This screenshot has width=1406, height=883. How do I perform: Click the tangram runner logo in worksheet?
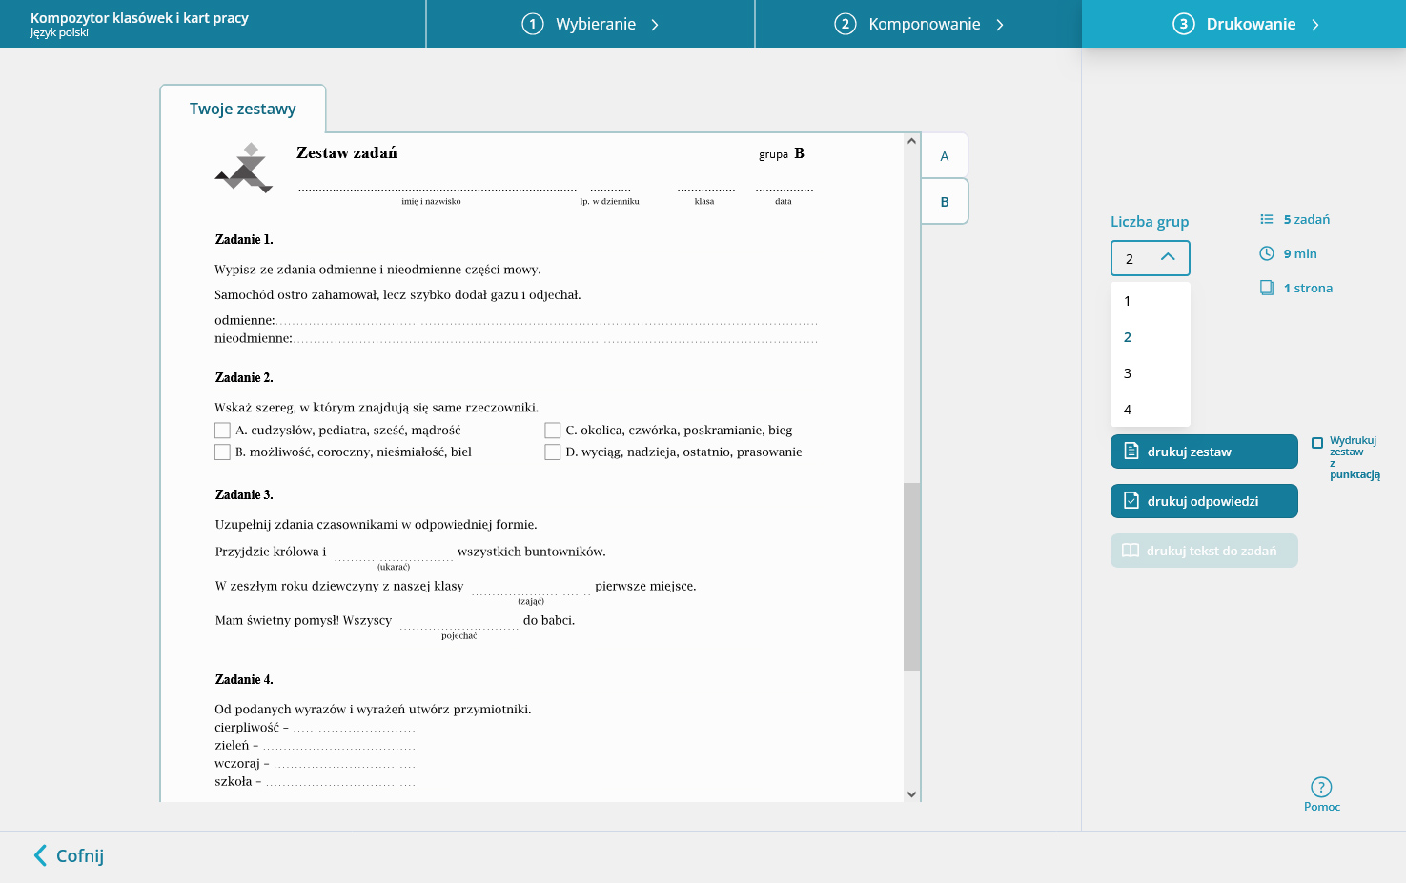coord(245,169)
